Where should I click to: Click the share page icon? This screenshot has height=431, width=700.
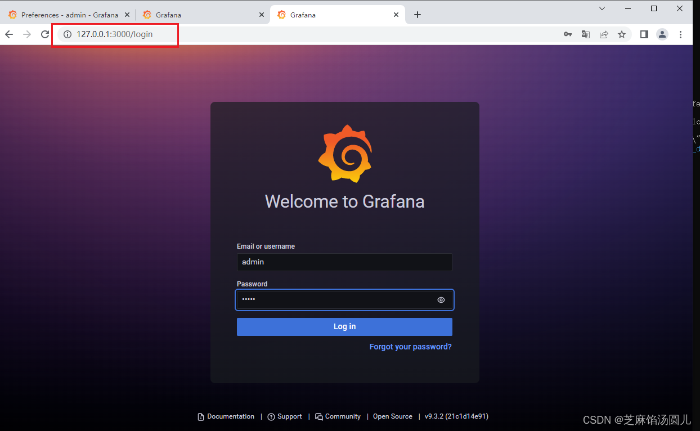tap(604, 34)
